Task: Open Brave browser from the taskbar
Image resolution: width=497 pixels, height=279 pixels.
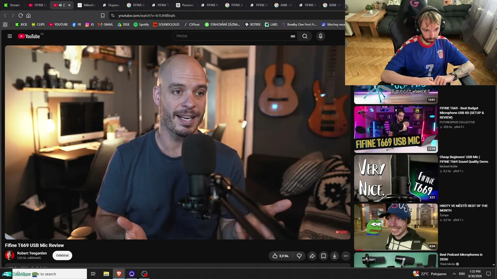Action: click(x=119, y=274)
